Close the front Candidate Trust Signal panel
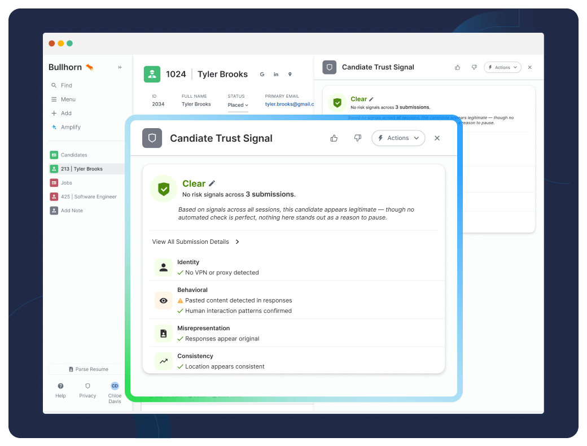Viewport: 587px width, 446px height. [x=437, y=138]
